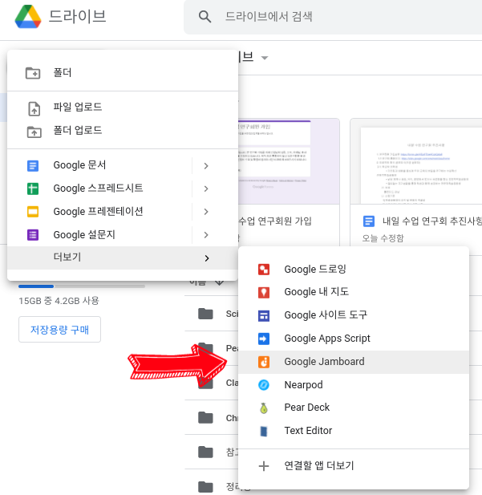Click the folder icon in 정리 row
Screen dimensions: 482x495
point(205,487)
